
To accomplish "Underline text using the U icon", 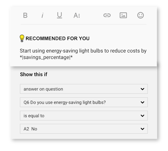I will [59, 15].
